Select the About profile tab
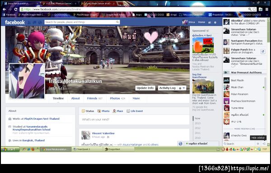The image size is (271, 173). [75, 98]
